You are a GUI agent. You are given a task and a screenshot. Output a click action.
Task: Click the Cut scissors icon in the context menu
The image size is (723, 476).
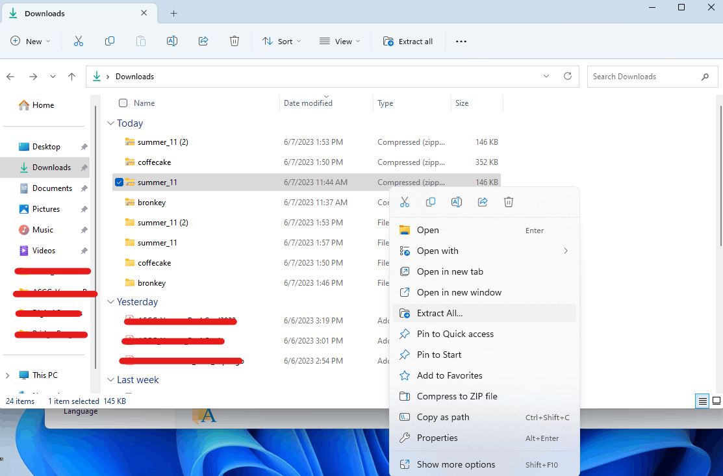405,202
